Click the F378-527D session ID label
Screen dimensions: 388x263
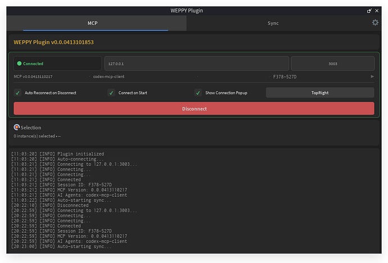[x=285, y=77]
